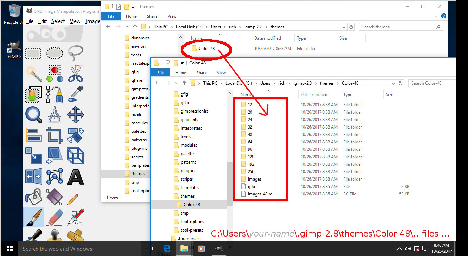The width and height of the screenshot is (468, 256).
Task: Select the Scale tool
Action: 34,156
